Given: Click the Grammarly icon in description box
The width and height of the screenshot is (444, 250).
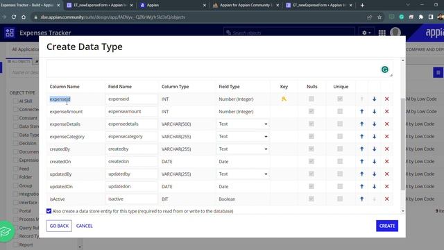Looking at the screenshot, I should (384, 69).
